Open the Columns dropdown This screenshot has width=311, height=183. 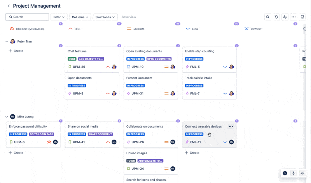point(80,17)
